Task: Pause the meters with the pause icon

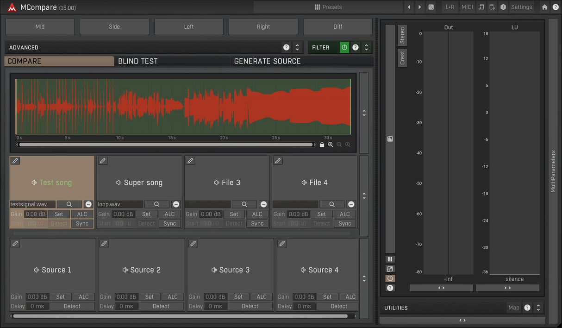Action: pyautogui.click(x=390, y=259)
